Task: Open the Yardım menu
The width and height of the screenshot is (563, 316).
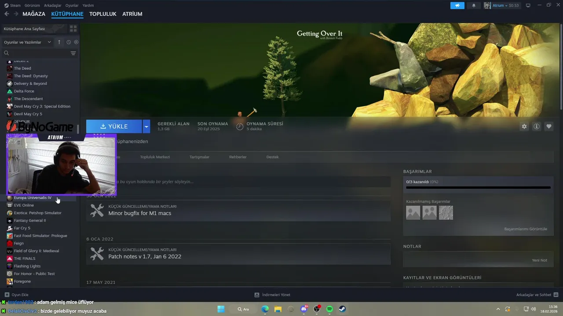Action: tap(88, 5)
